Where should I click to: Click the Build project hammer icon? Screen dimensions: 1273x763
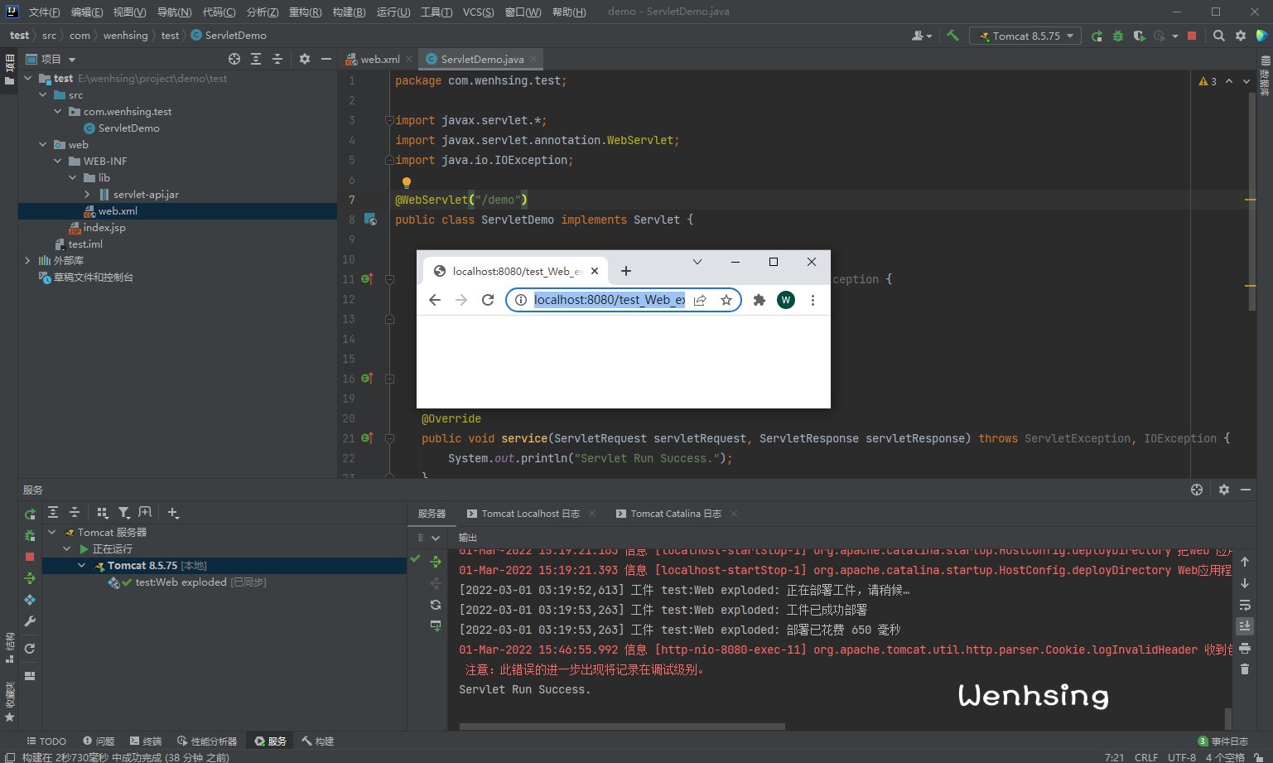(x=952, y=36)
